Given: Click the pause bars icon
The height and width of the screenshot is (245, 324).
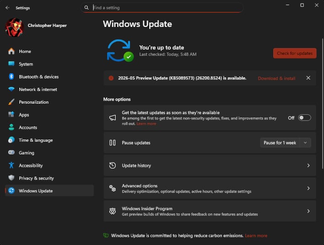Looking at the screenshot, I should pyautogui.click(x=113, y=143).
